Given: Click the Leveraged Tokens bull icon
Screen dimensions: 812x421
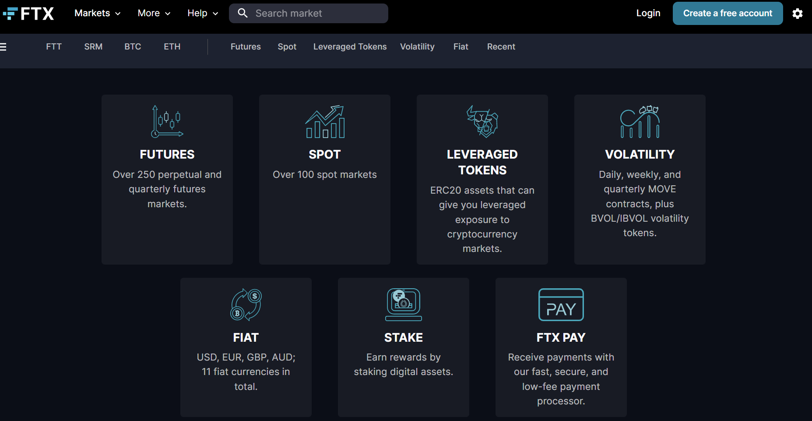Looking at the screenshot, I should pyautogui.click(x=482, y=122).
